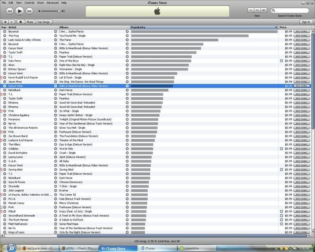
Task: Select the Mariah Carey row
Action: tap(156, 203)
